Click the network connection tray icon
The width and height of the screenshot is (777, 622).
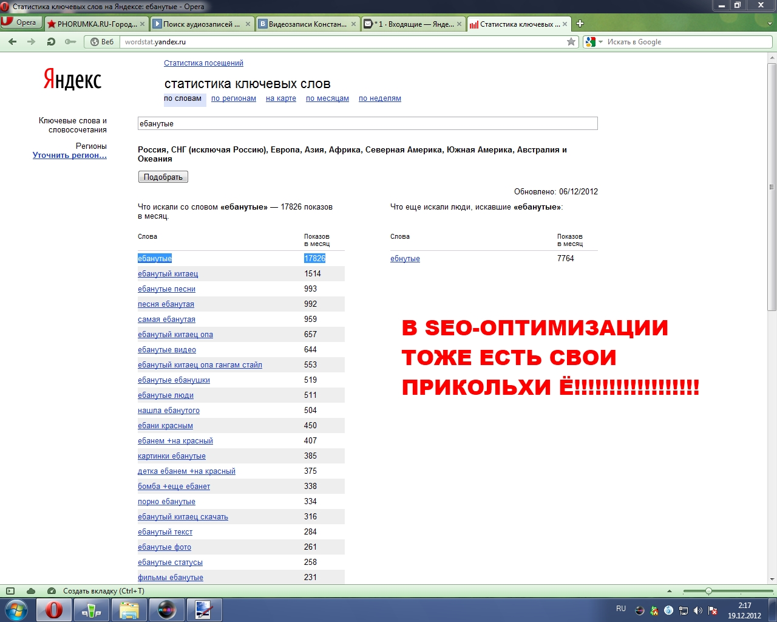(684, 610)
